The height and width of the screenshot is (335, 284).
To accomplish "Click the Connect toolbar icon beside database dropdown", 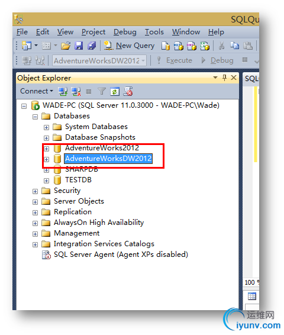I will click(x=27, y=61).
